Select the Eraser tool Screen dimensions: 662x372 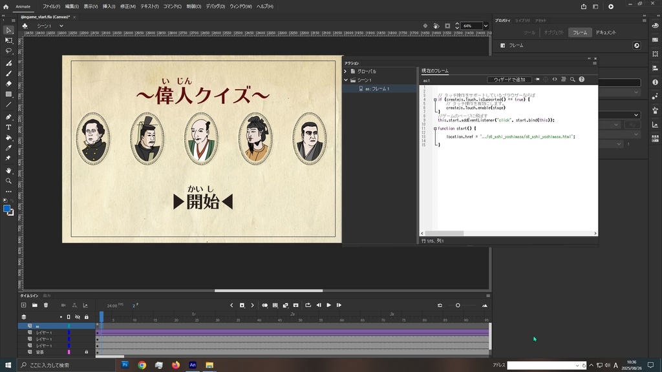pos(8,83)
